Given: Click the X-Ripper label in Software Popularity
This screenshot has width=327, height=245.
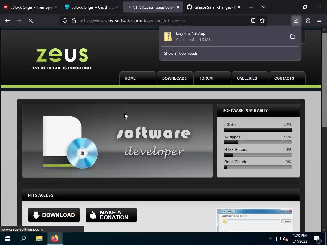Looking at the screenshot, I should [232, 137].
